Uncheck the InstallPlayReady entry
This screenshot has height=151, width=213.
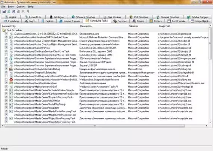pyautogui.click(x=6, y=104)
